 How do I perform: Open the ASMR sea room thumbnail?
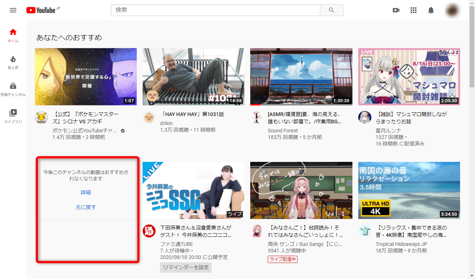click(x=301, y=77)
